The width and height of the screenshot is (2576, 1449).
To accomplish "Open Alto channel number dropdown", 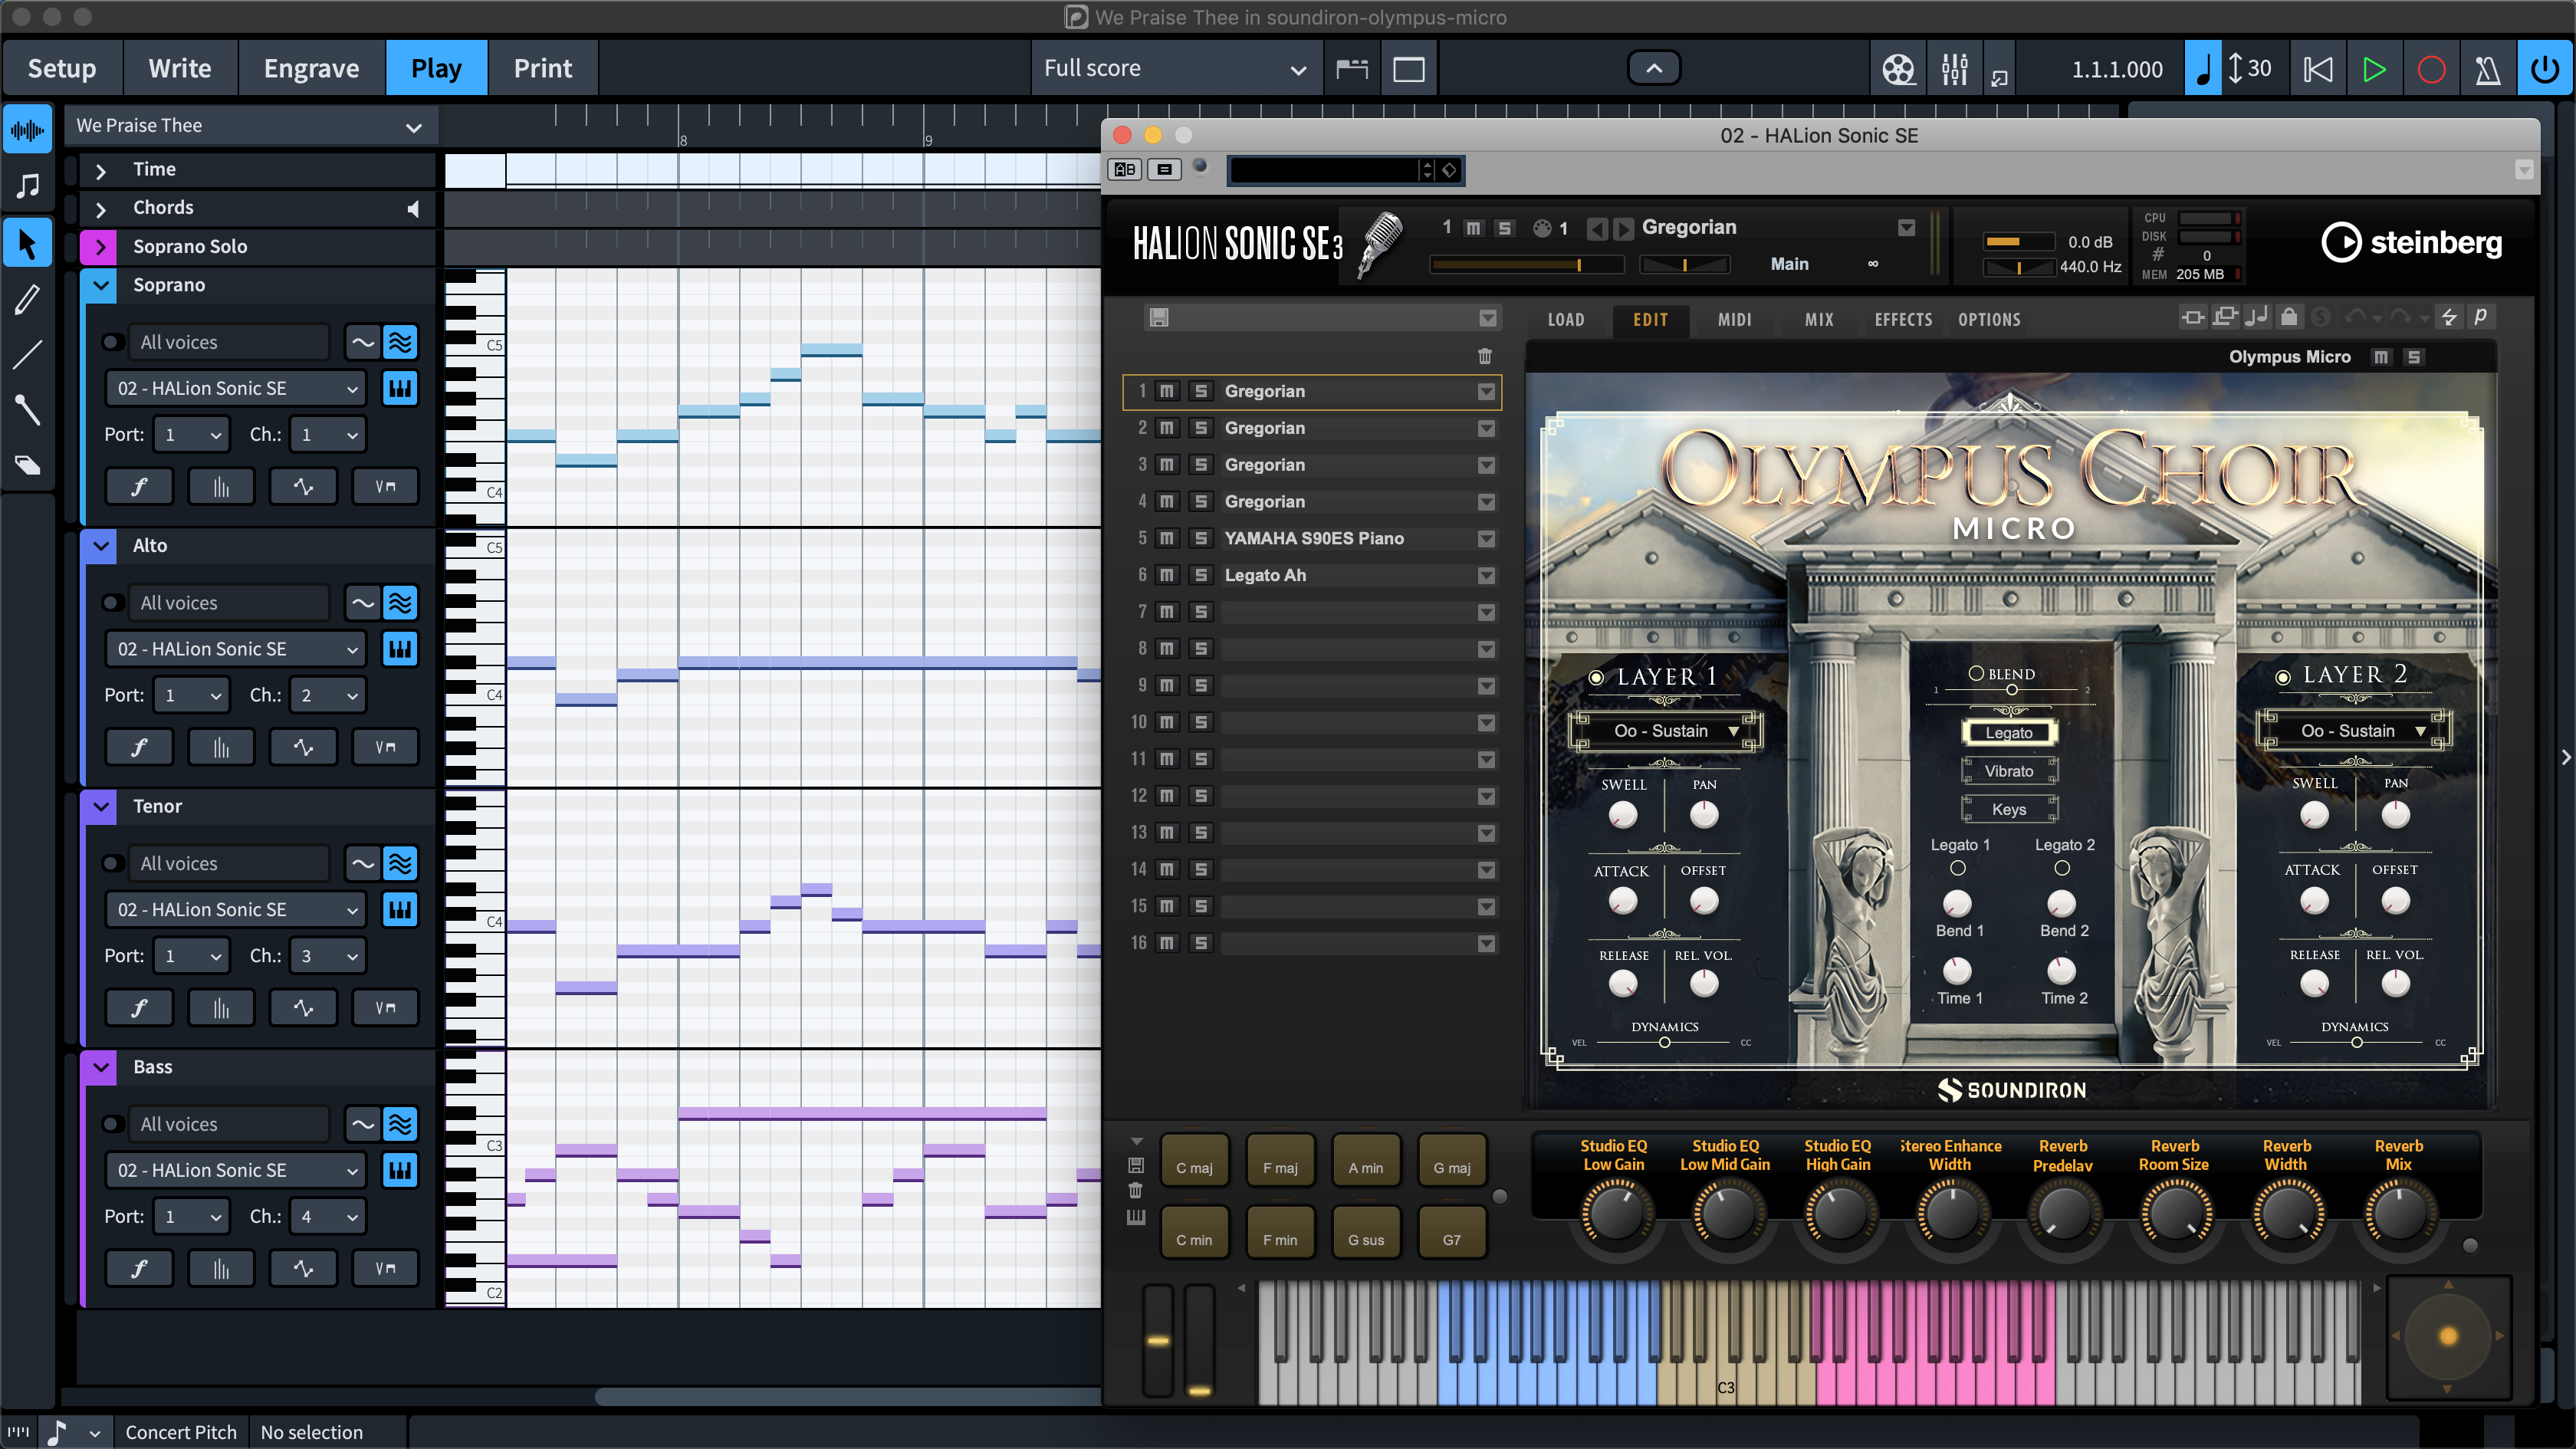I will pyautogui.click(x=328, y=695).
